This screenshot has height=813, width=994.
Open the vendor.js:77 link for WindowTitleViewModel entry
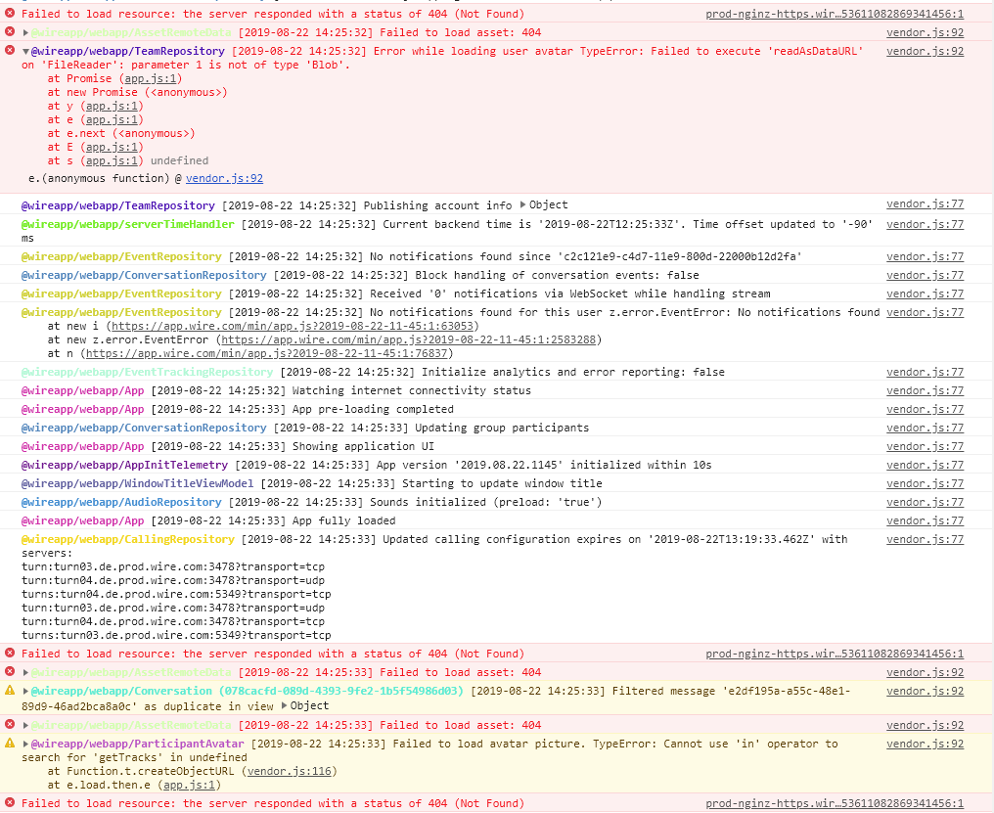[925, 482]
